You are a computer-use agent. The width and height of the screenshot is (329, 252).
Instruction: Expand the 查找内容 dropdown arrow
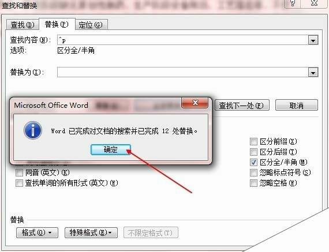pyautogui.click(x=313, y=40)
